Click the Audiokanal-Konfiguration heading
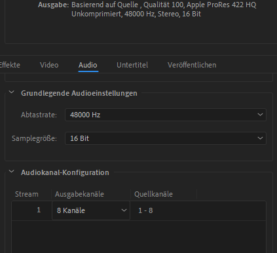 click(x=65, y=172)
